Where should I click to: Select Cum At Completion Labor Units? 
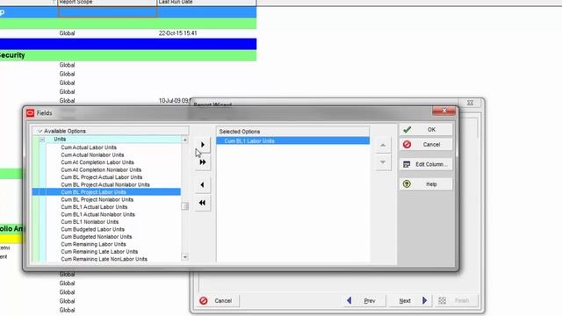pos(97,162)
